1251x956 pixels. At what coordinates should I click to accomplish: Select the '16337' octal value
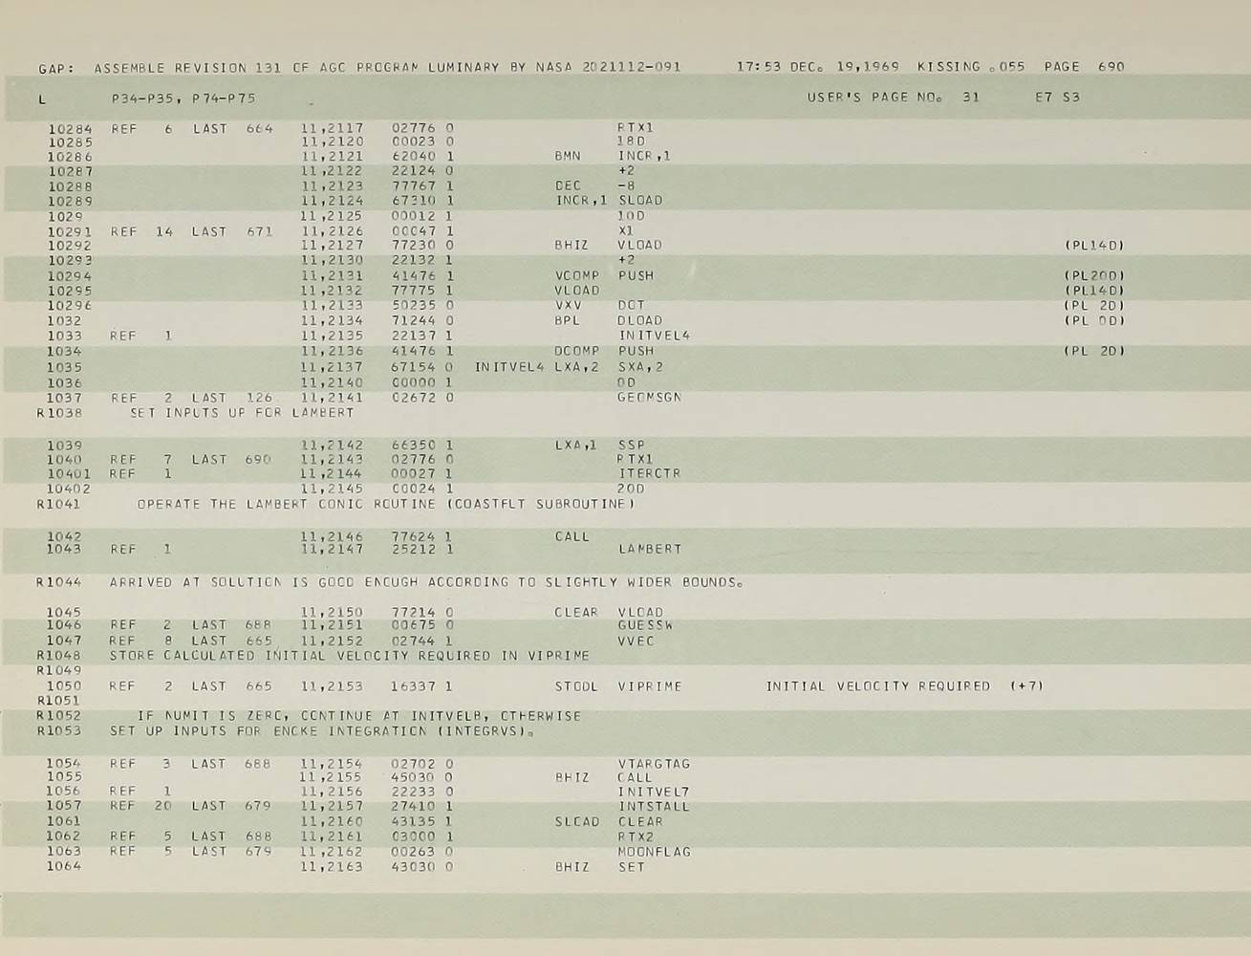point(414,686)
